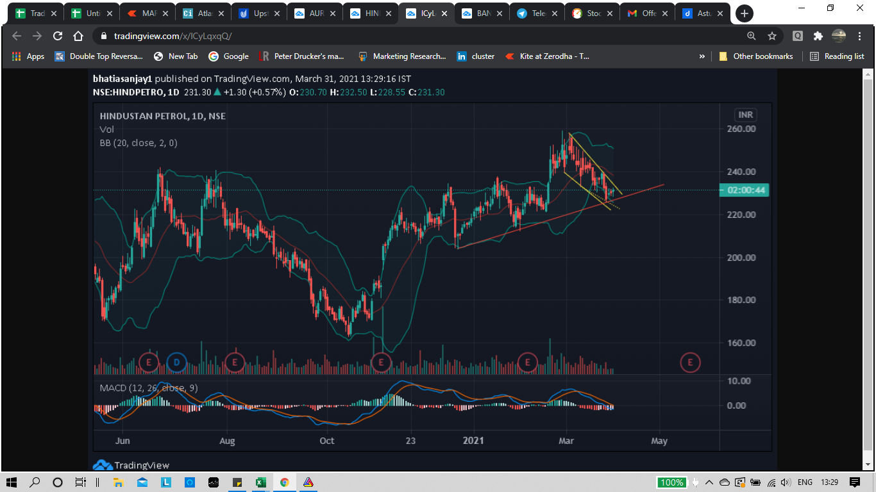Open File Explorer from the taskbar
The height and width of the screenshot is (492, 876).
tap(119, 482)
